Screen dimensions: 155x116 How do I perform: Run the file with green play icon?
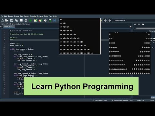(x=31, y=20)
